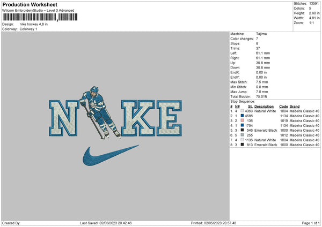The height and width of the screenshot is (227, 322).
Task: Click stitch count 4586 in row 2
Action: point(248,116)
